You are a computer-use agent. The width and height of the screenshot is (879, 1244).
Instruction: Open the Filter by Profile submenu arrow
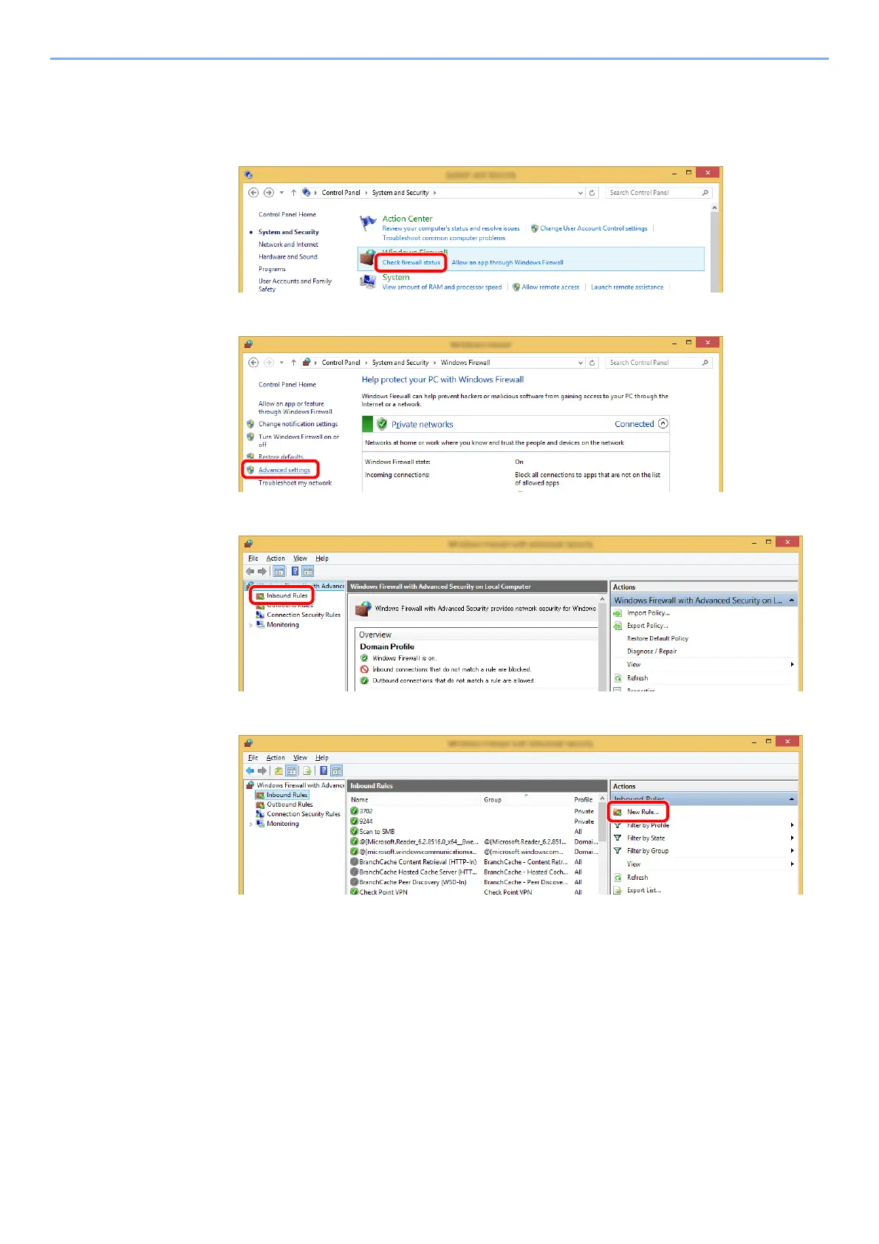click(793, 825)
